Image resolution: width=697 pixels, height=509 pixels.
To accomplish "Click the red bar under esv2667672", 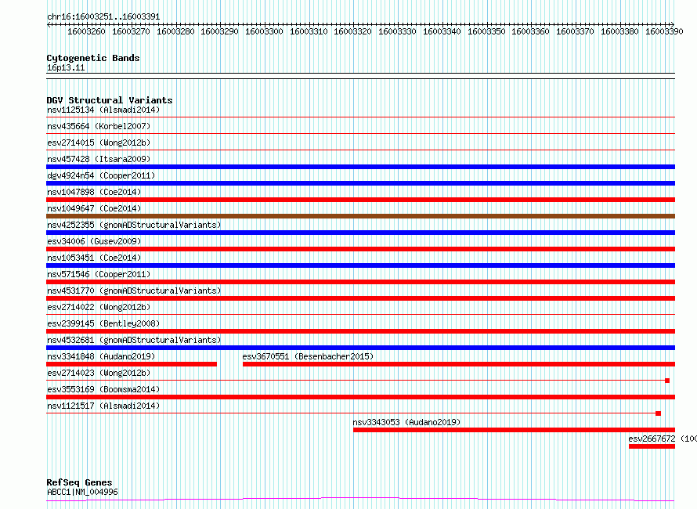I will 652,446.
